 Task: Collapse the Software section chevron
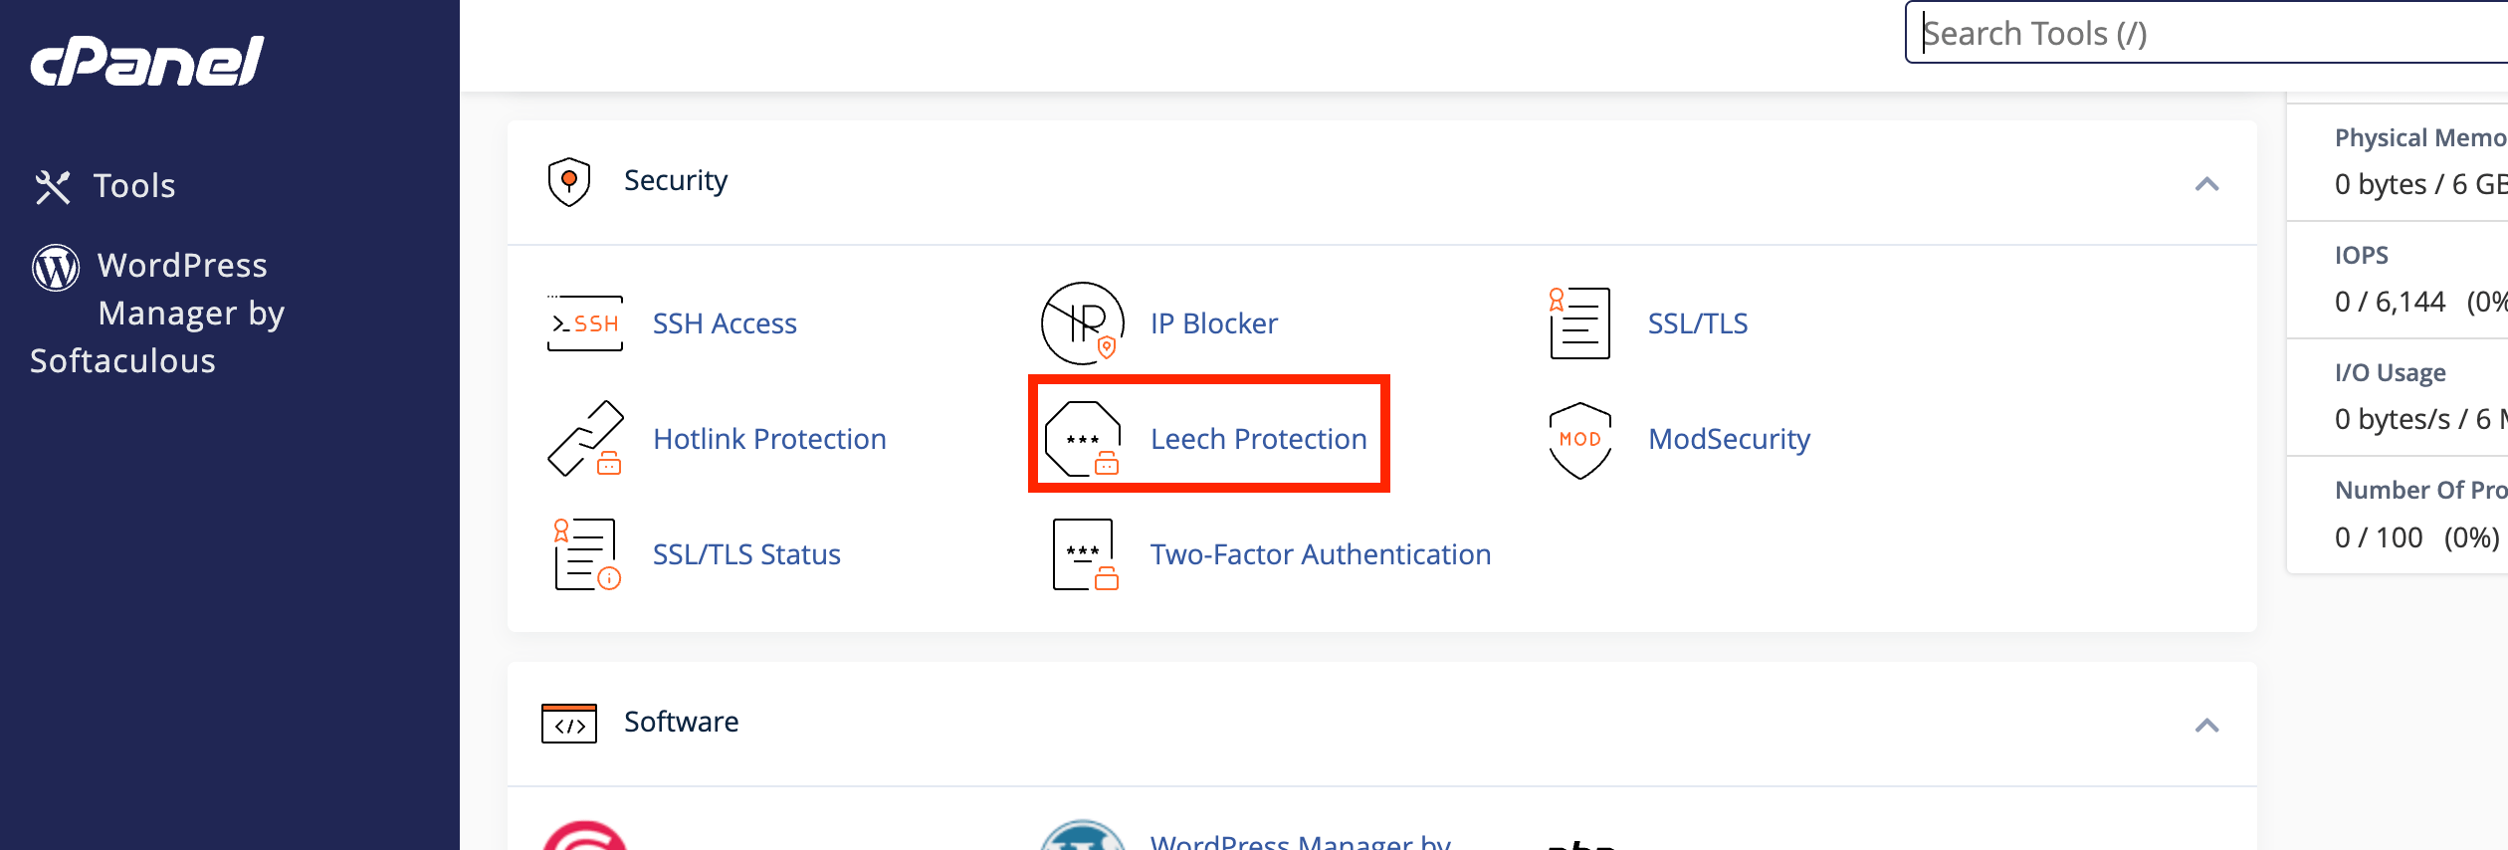[2206, 726]
